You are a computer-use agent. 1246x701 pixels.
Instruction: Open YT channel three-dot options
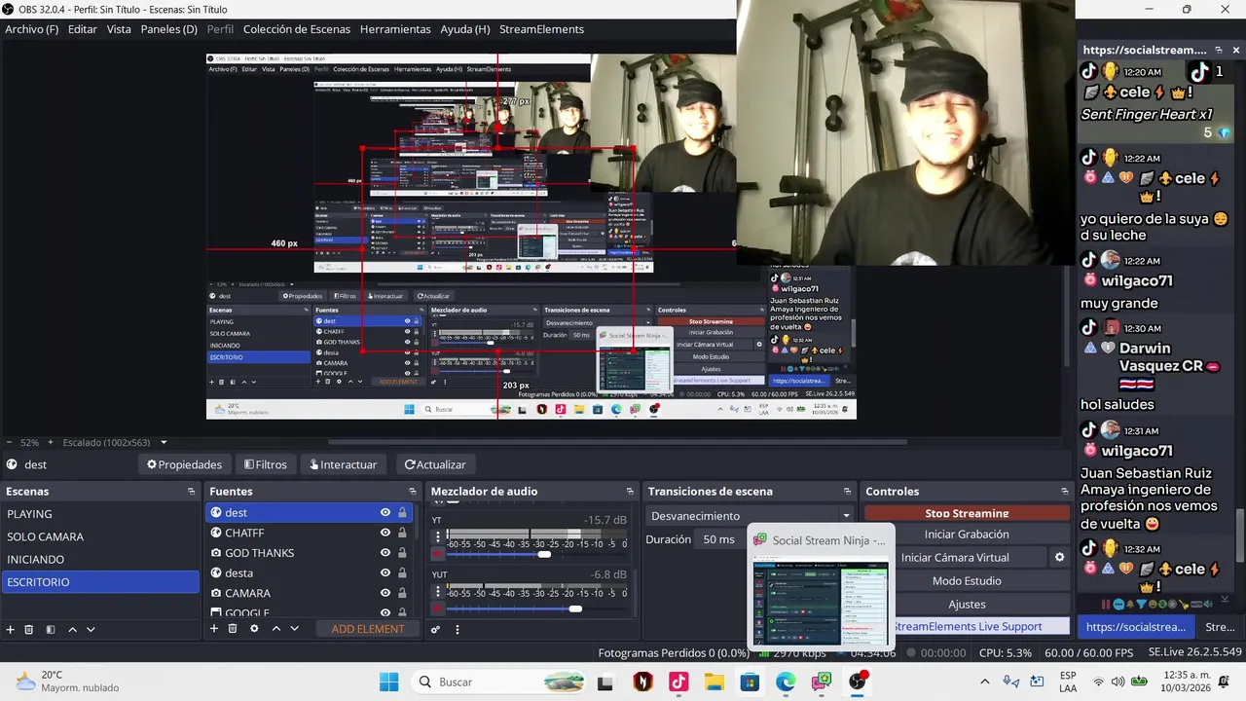pyautogui.click(x=438, y=535)
